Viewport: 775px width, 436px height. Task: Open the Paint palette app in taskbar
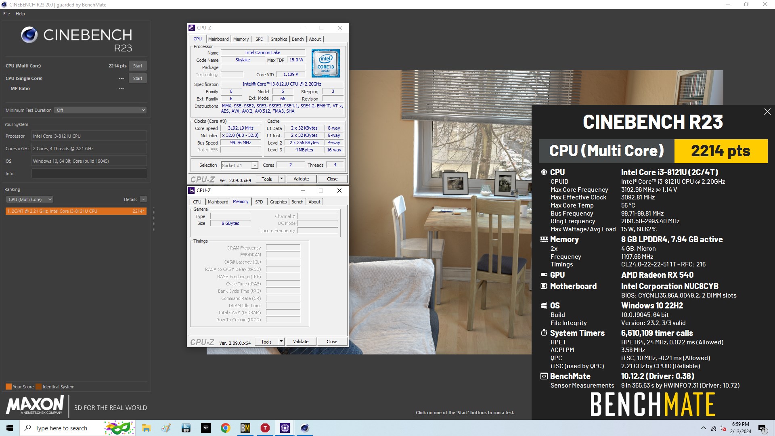pos(166,428)
